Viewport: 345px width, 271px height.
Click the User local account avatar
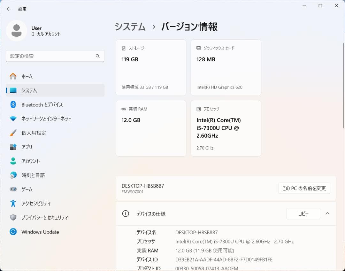pos(17,30)
